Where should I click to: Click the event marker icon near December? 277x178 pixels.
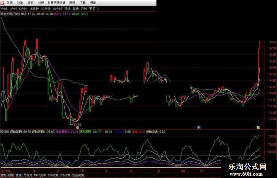point(258,128)
